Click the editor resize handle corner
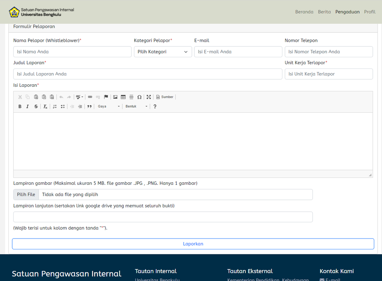This screenshot has width=382, height=281. (370, 175)
